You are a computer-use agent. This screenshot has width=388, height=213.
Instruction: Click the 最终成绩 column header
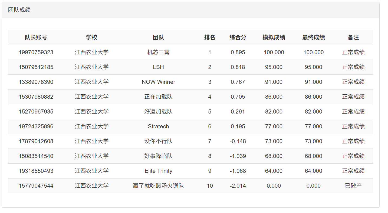click(x=313, y=37)
